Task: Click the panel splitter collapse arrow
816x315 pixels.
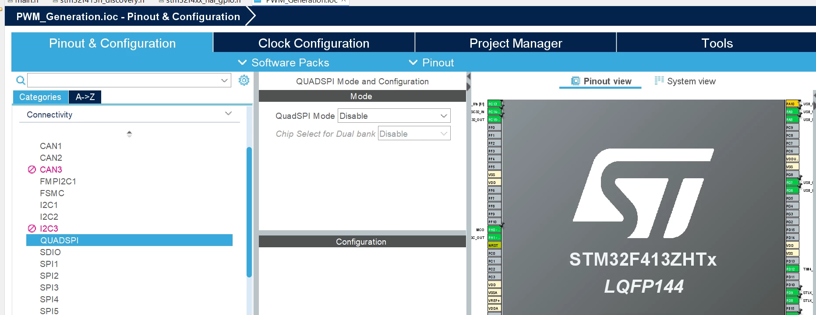Action: pos(468,76)
